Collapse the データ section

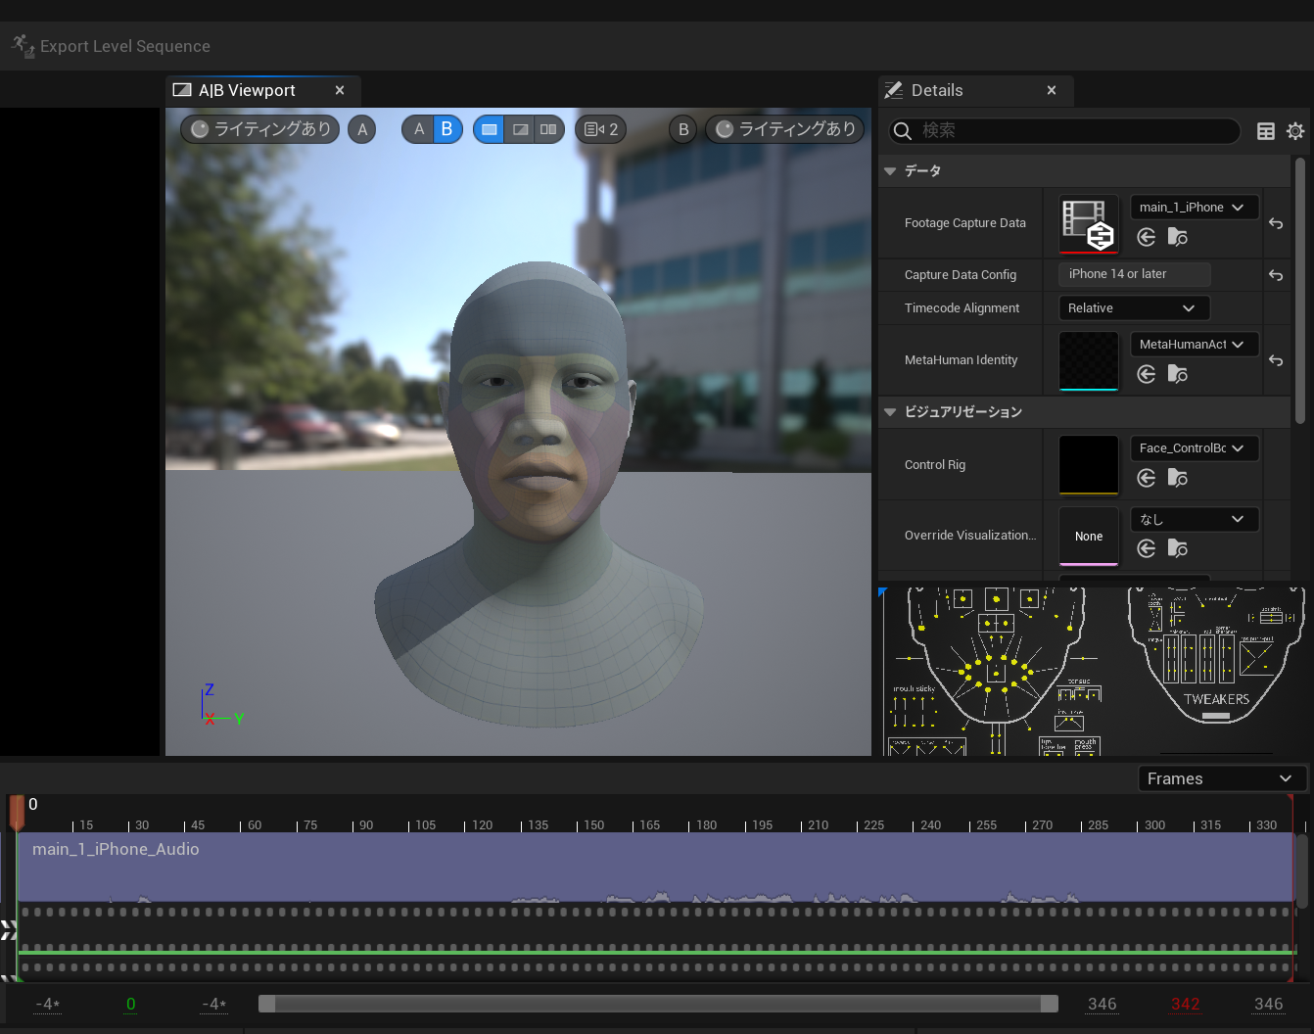[x=890, y=171]
